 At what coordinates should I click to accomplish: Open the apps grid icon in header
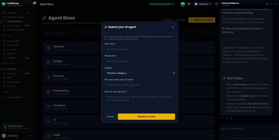click(x=189, y=4)
